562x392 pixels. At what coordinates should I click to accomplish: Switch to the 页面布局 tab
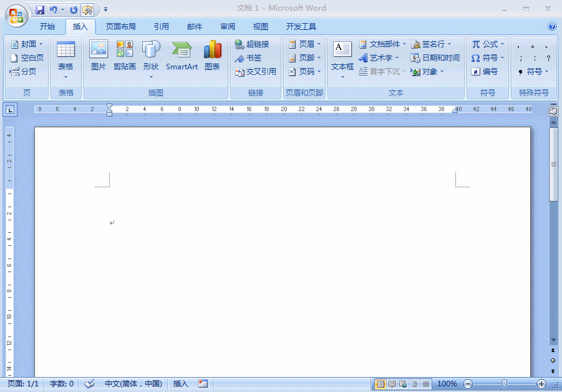click(121, 27)
